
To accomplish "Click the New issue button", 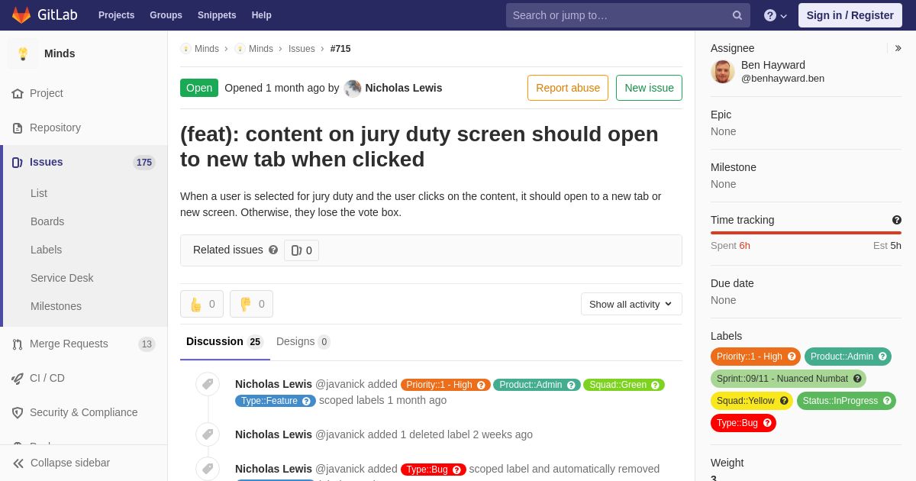I will coord(649,88).
